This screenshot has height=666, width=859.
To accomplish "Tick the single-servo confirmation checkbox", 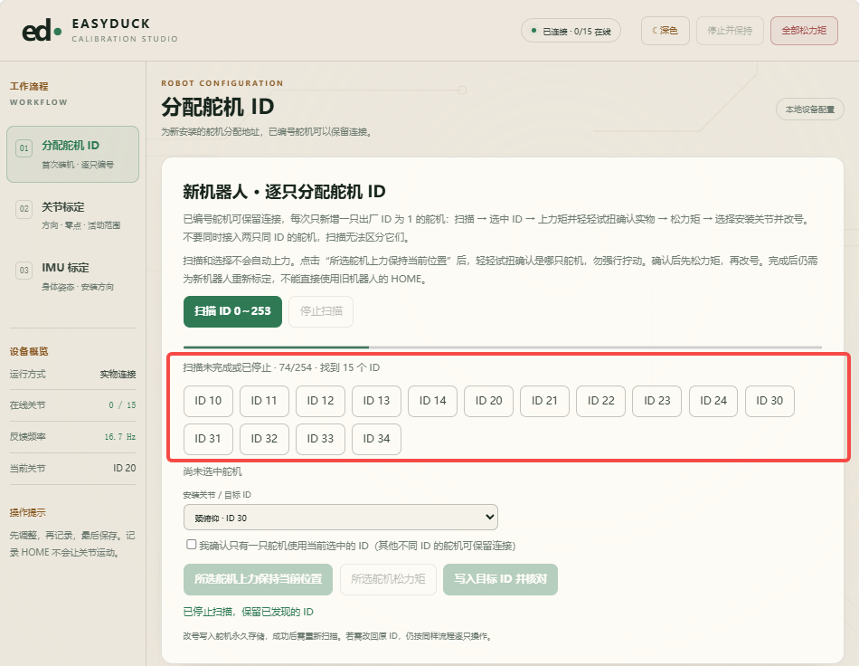I will click(191, 545).
